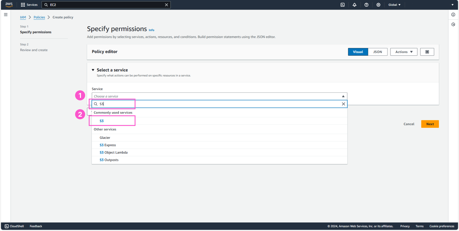Open the Feedback footer link

[36, 226]
